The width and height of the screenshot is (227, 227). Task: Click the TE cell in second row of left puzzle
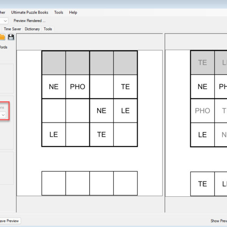pos(125,87)
